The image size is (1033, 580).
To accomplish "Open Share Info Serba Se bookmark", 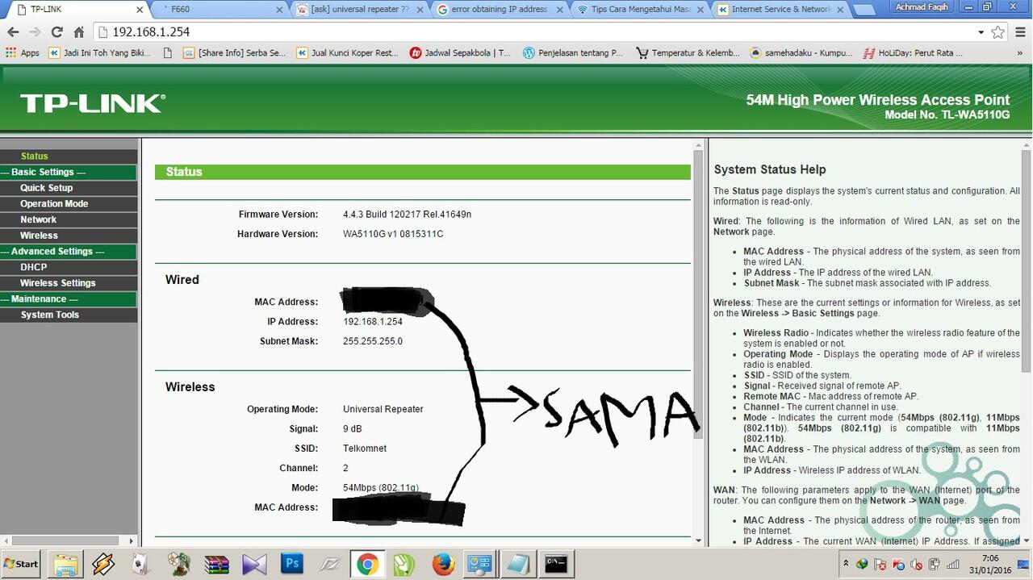I will pos(234,53).
